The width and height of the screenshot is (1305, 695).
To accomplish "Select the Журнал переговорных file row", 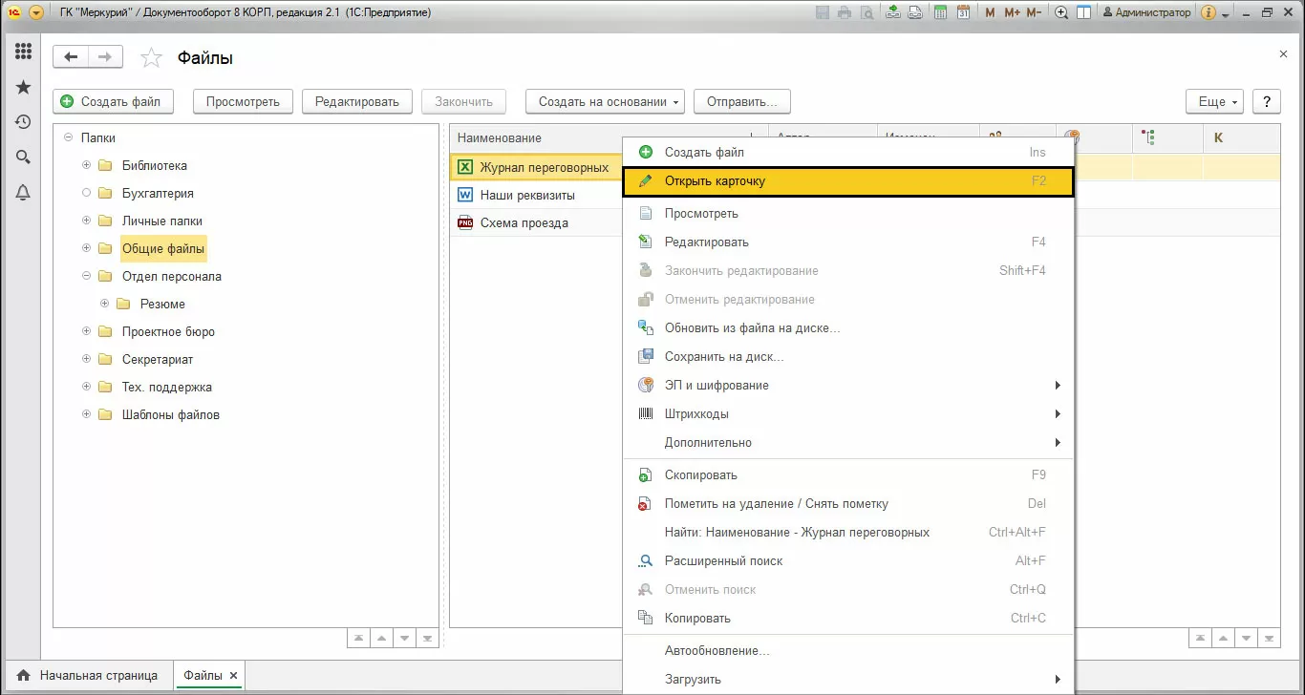I will pyautogui.click(x=536, y=168).
